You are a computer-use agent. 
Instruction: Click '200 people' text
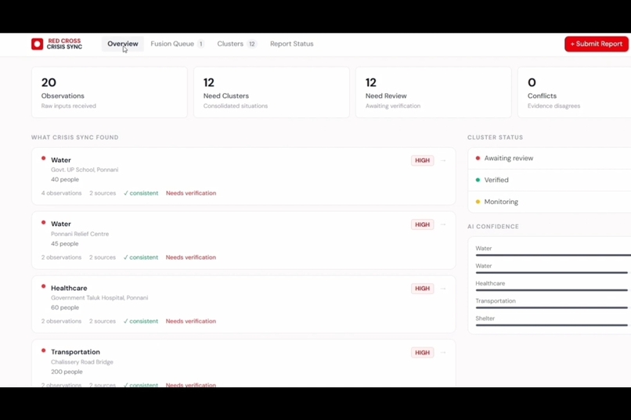[67, 372]
